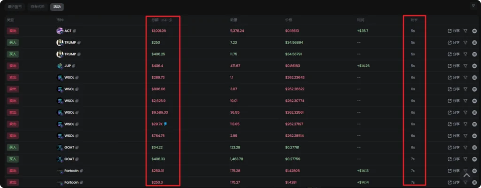
Task: Click the quantity 1,463.78
Action: pyautogui.click(x=237, y=159)
